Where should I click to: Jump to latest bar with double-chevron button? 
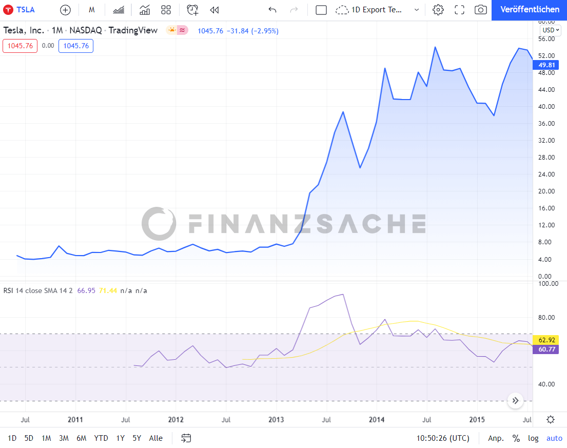(x=515, y=401)
